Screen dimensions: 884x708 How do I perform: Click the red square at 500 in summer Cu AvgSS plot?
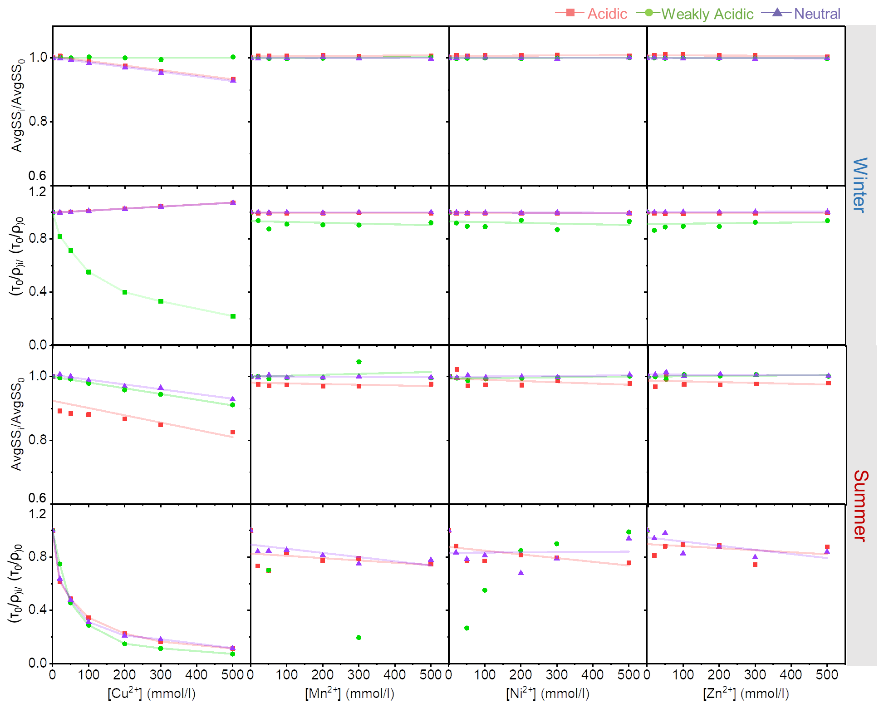coord(233,432)
